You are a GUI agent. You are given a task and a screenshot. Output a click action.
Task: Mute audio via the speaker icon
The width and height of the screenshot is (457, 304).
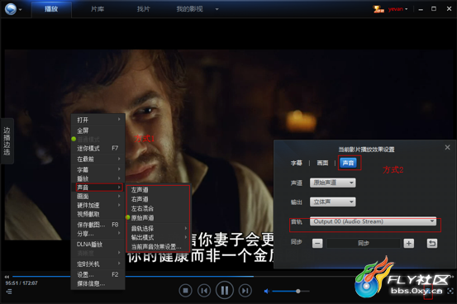266,291
